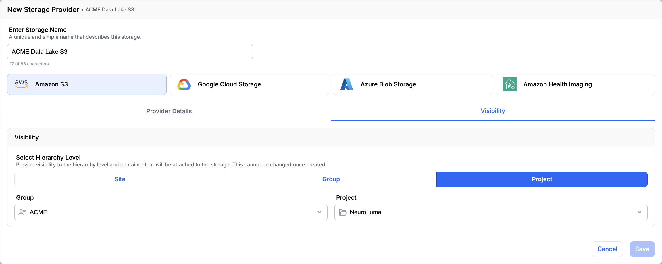
Task: Open the Project dropdown showing NeuroLume
Action: click(x=491, y=212)
